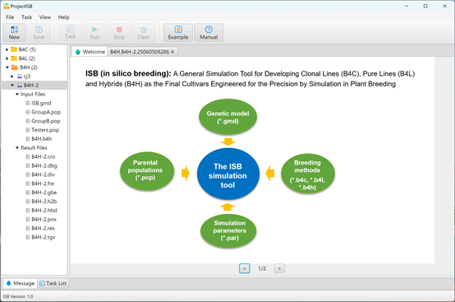This screenshot has width=455, height=302.
Task: Select the B4C folder icon
Action: point(14,49)
